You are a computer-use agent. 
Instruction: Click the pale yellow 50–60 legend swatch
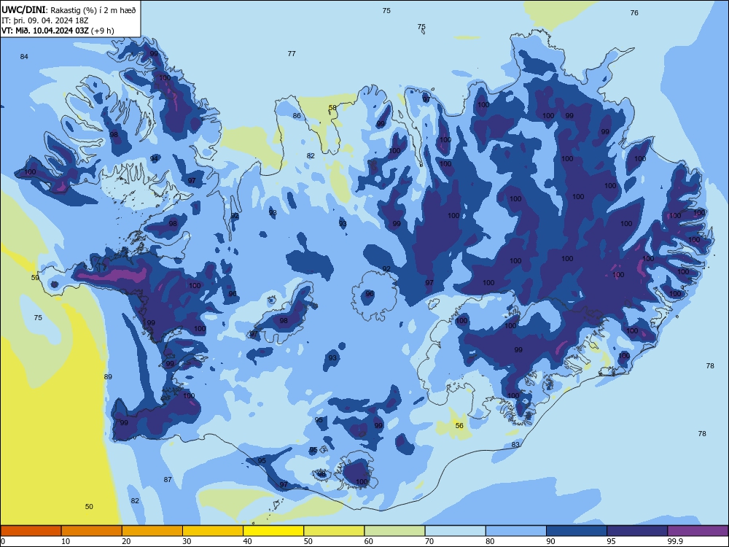coord(335,531)
